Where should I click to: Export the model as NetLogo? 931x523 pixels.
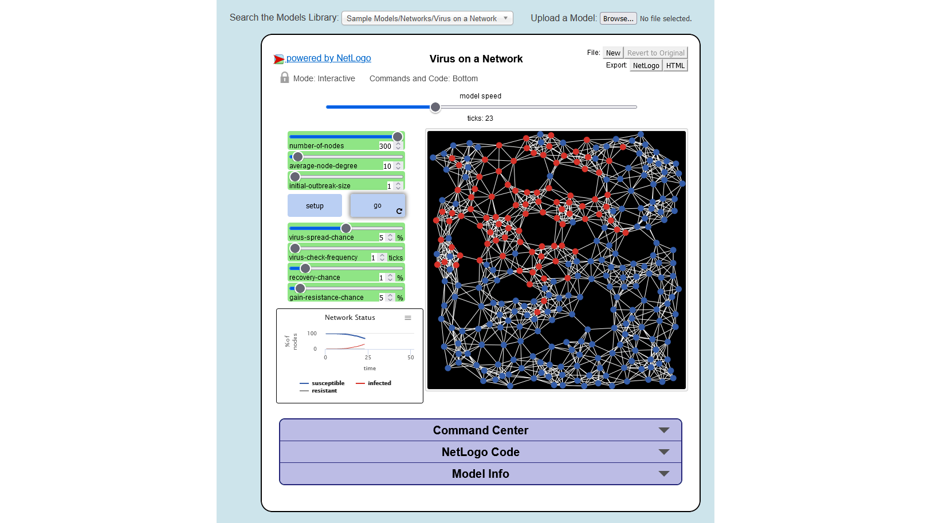pyautogui.click(x=646, y=65)
